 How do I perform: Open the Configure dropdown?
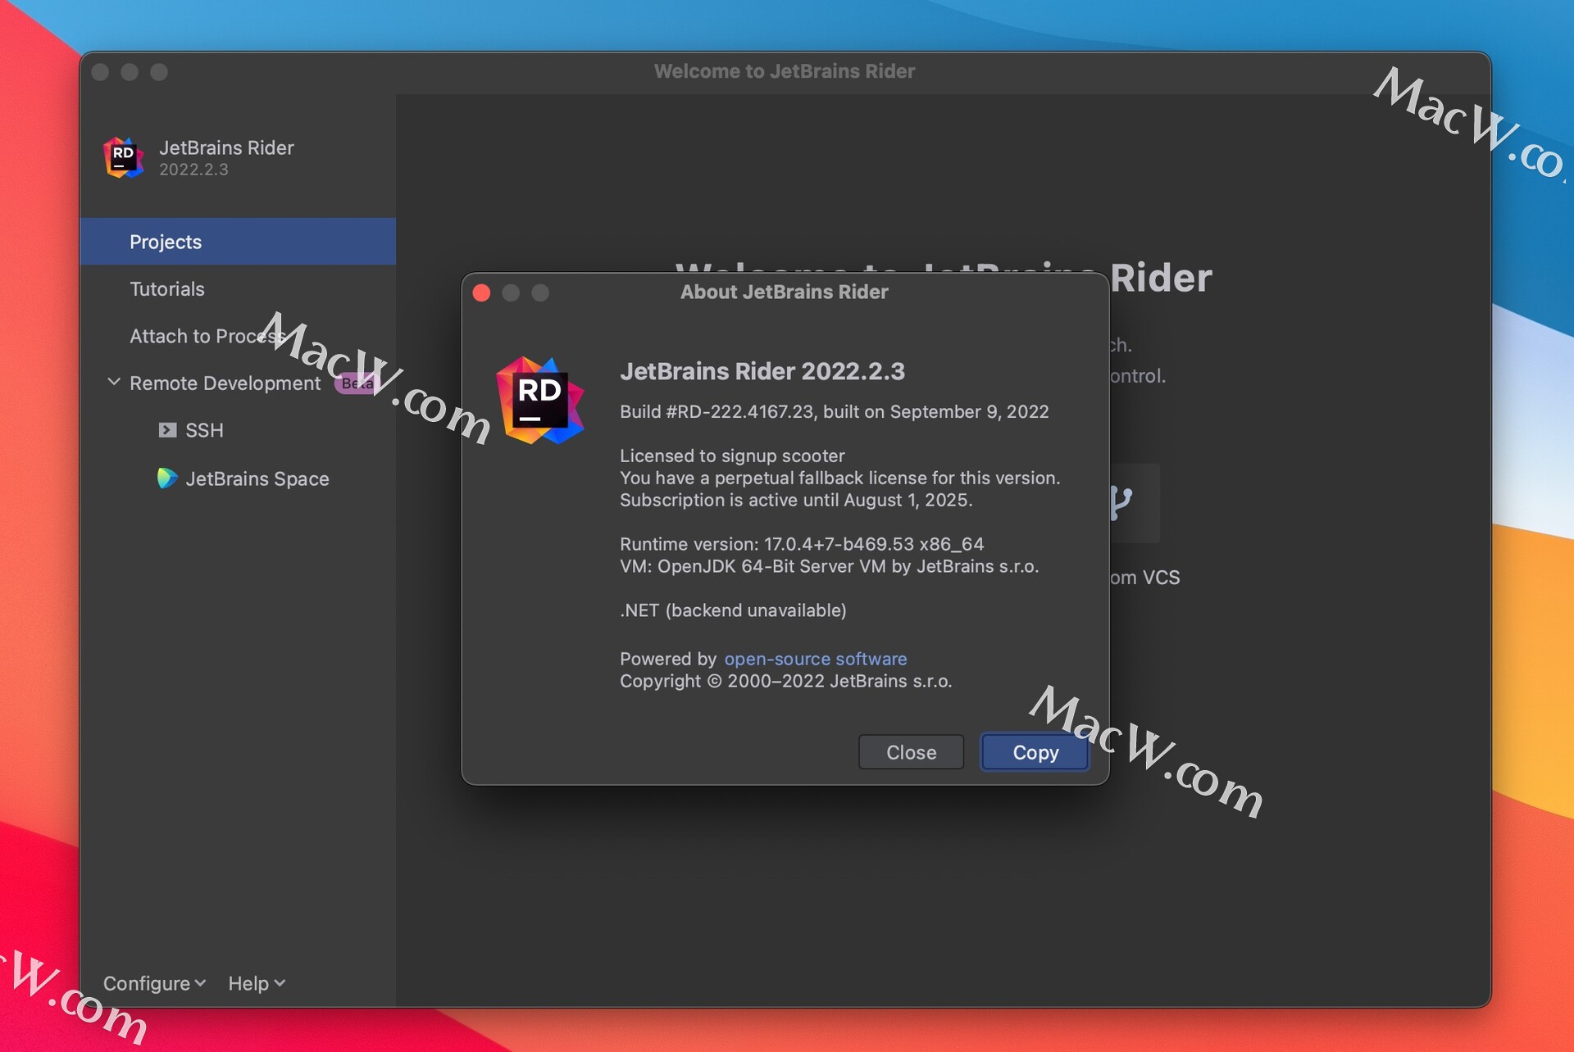[x=154, y=983]
